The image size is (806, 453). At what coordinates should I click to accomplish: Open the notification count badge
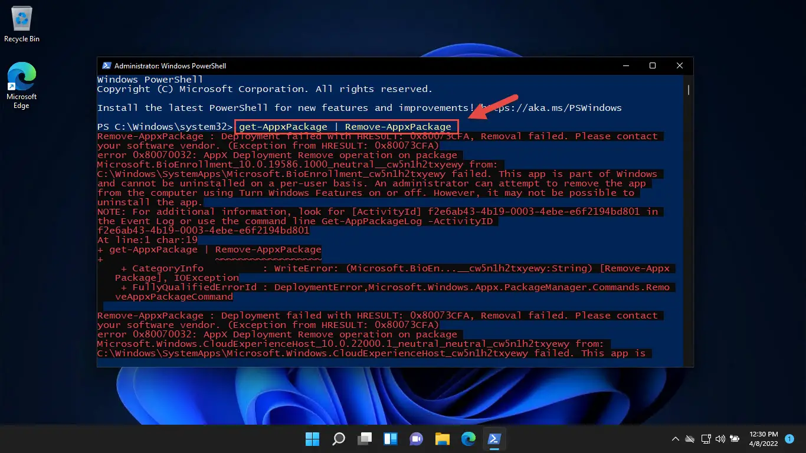789,439
